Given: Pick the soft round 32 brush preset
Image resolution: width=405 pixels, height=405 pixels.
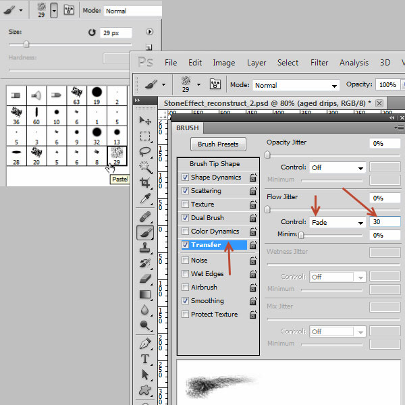Looking at the screenshot, I should (97, 136).
